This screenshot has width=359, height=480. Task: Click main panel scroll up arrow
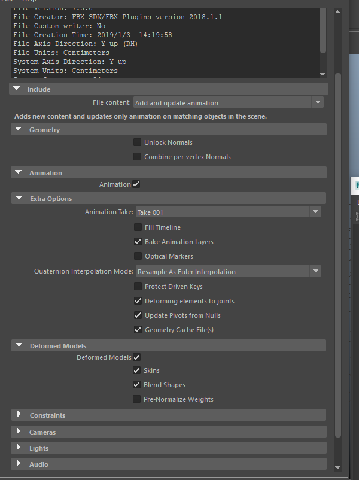pyautogui.click(x=338, y=12)
